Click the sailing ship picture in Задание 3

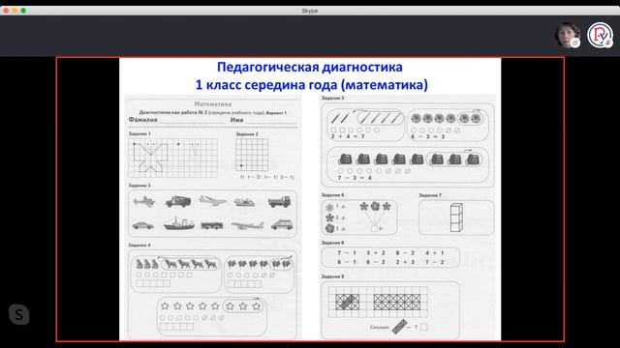pyautogui.click(x=178, y=223)
